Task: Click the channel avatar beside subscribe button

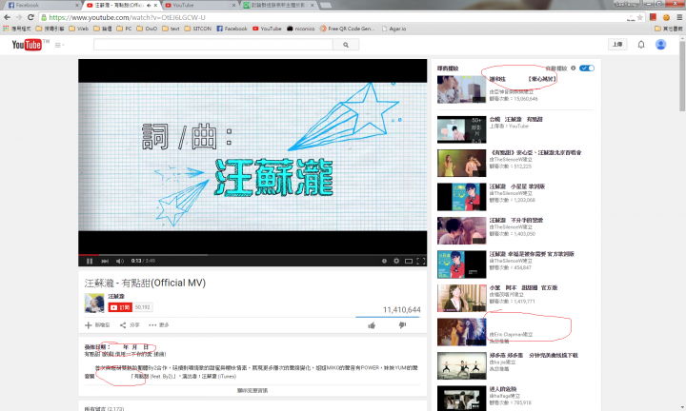Action: [94, 303]
